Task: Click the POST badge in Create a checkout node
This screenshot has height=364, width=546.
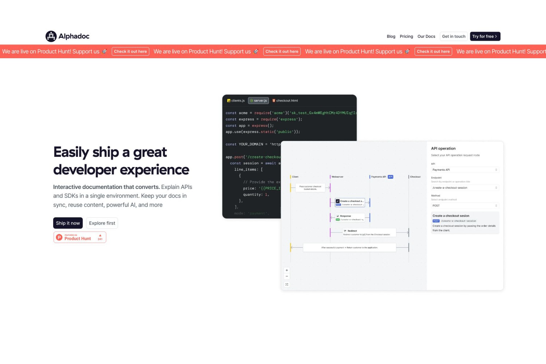Action: [x=338, y=205]
